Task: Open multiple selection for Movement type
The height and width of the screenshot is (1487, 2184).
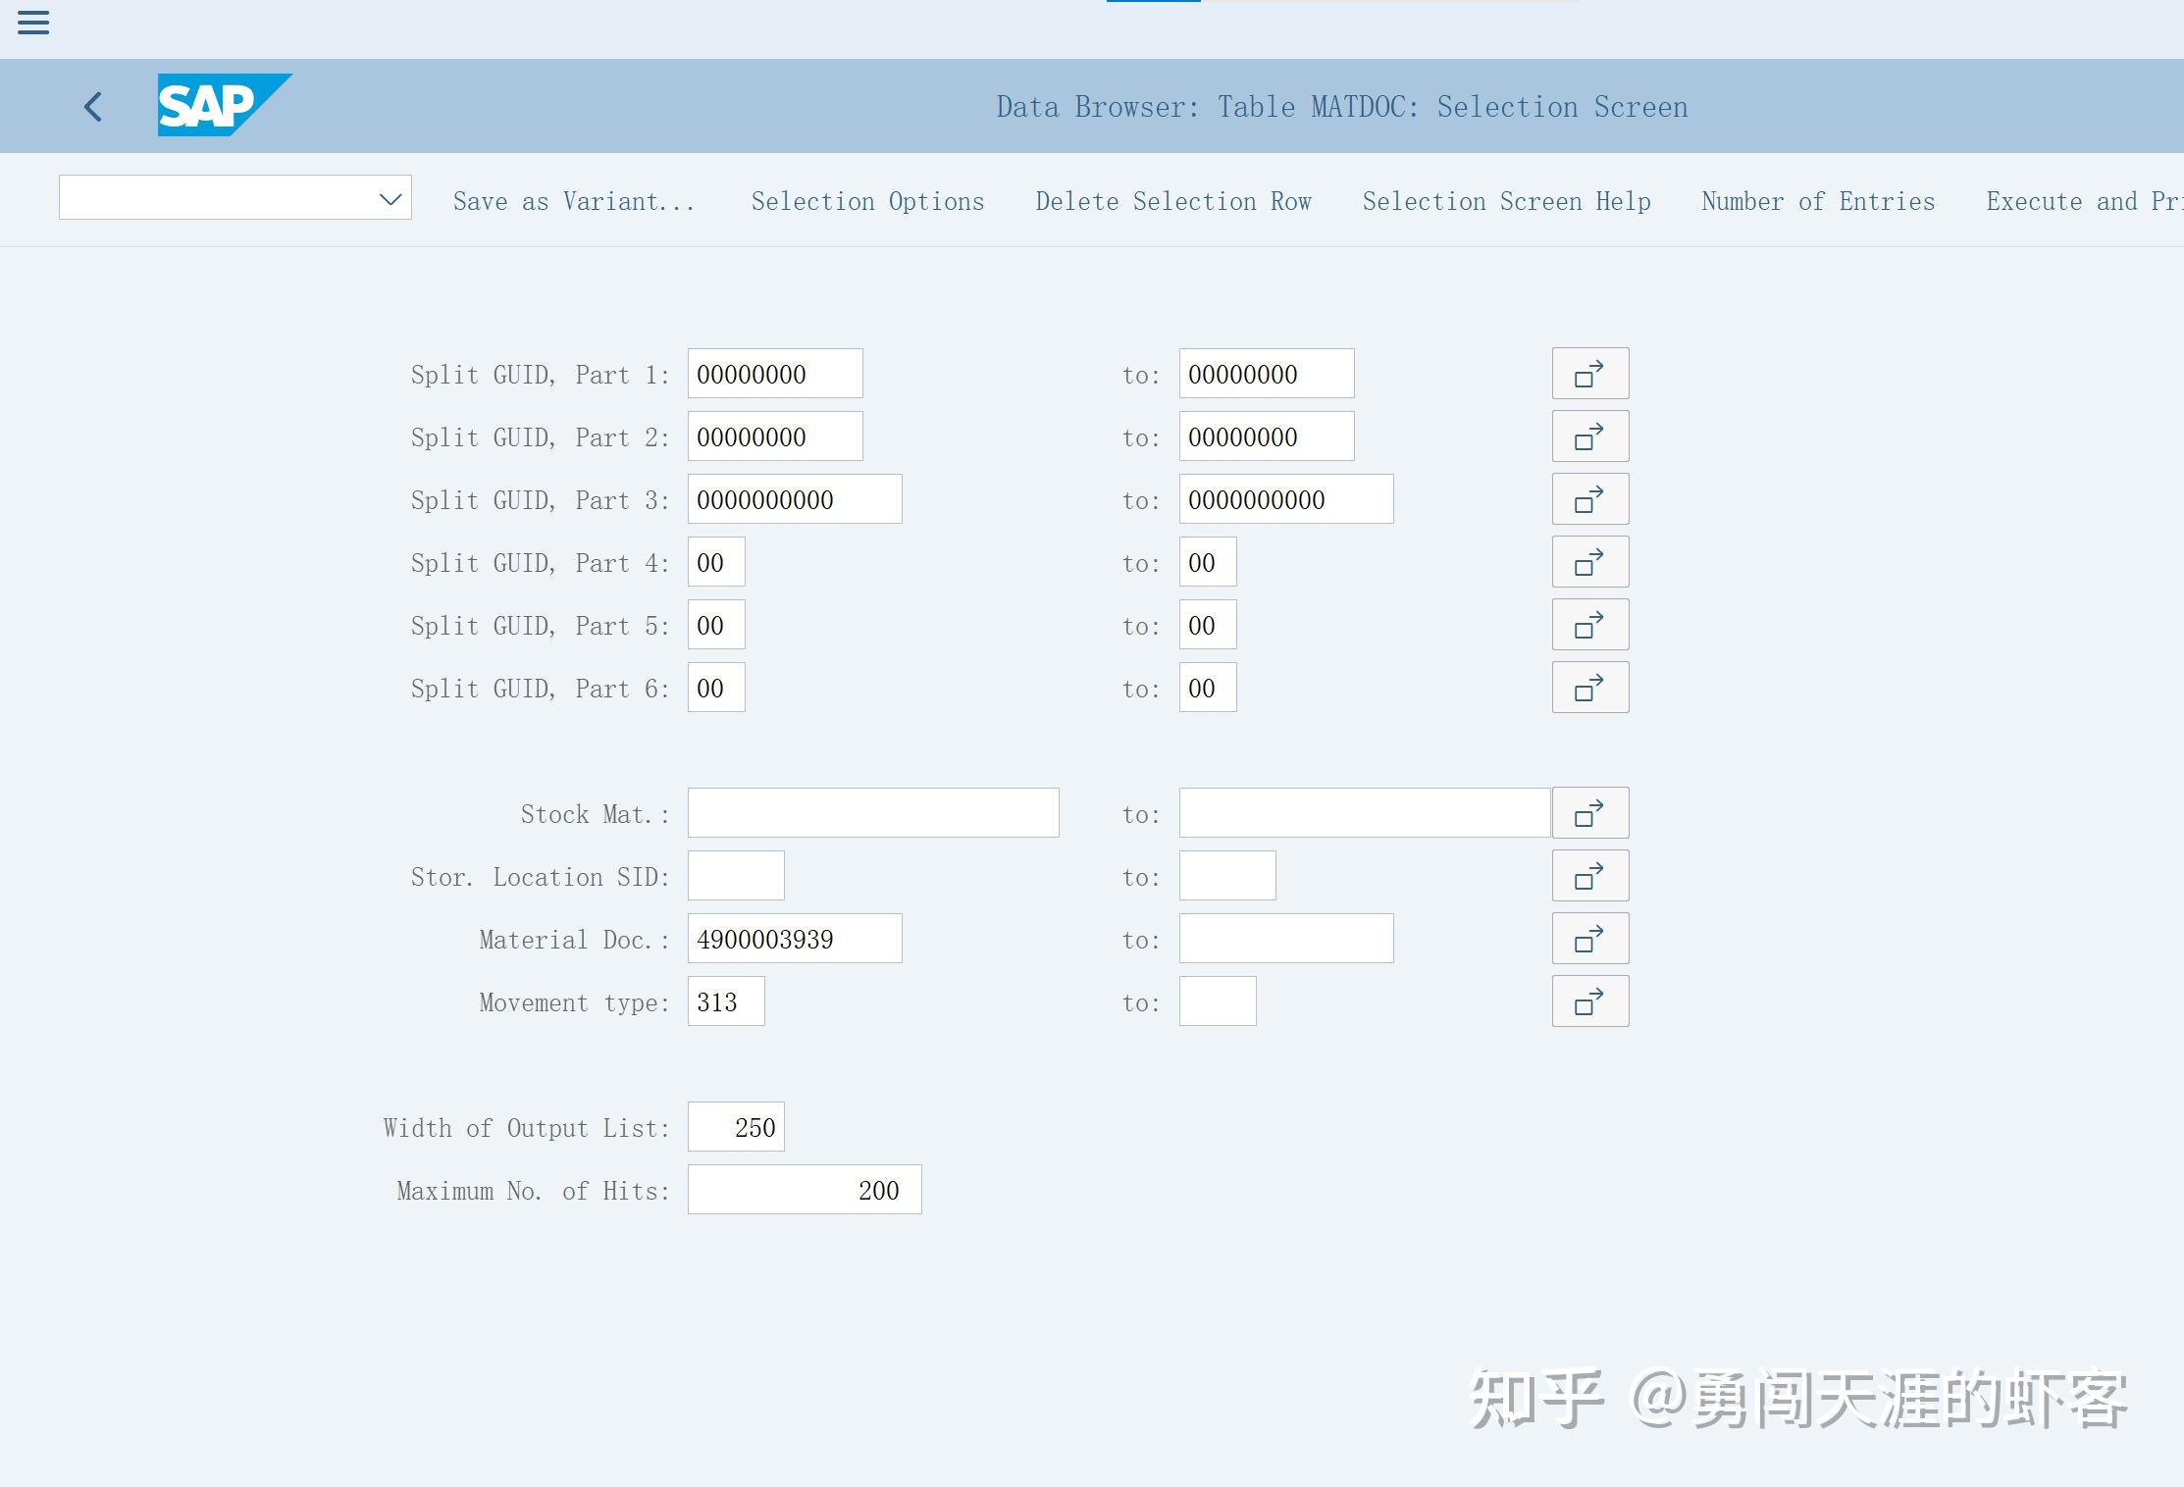Action: coord(1589,1000)
